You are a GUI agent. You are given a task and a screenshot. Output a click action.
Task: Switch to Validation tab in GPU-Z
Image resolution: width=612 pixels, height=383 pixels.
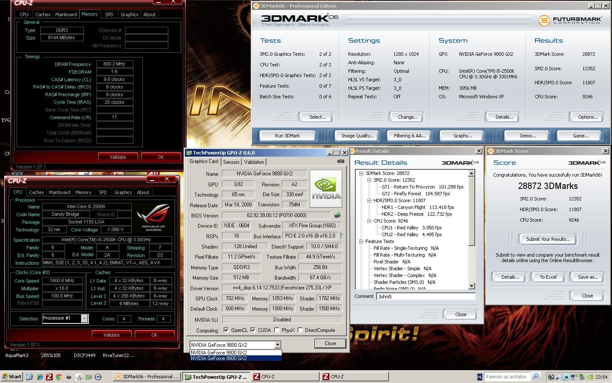click(x=254, y=162)
